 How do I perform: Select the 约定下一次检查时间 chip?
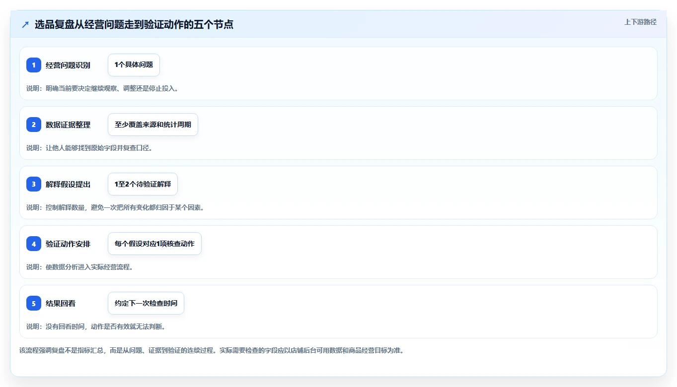(146, 303)
